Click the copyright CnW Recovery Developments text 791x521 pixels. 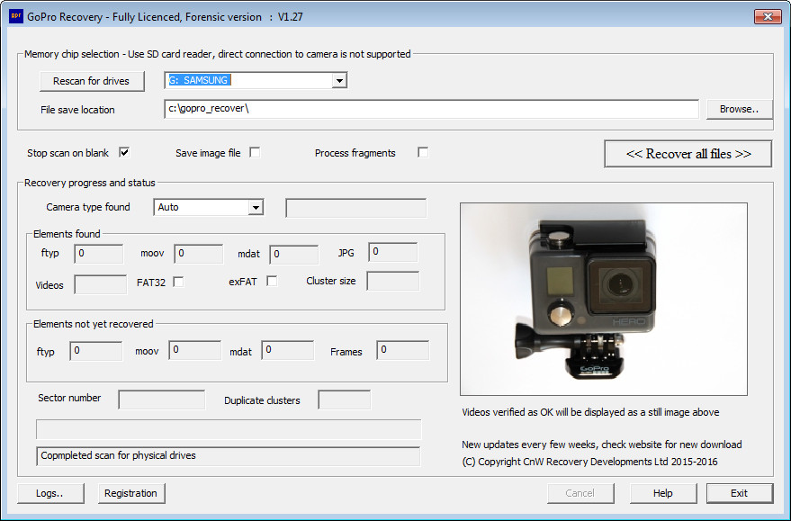[589, 462]
